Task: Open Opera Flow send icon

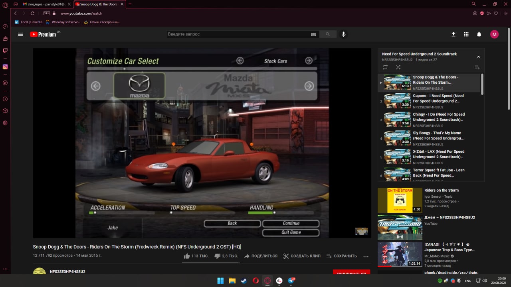Action: [x=489, y=13]
